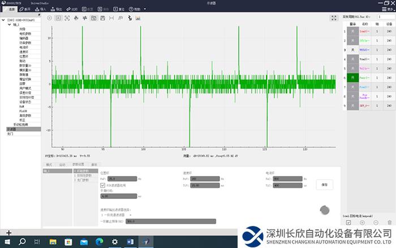The image size is (396, 248).
Task: Click the image export icon in scope toolbar
Action: 137,18
